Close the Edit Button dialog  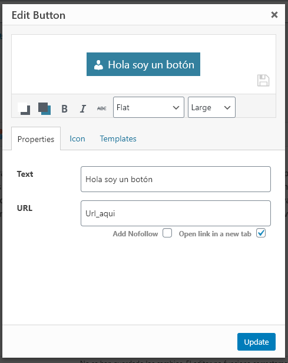pos(274,15)
